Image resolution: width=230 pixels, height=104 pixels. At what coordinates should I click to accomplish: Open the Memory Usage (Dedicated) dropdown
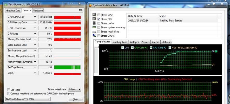pyautogui.click(x=35, y=56)
